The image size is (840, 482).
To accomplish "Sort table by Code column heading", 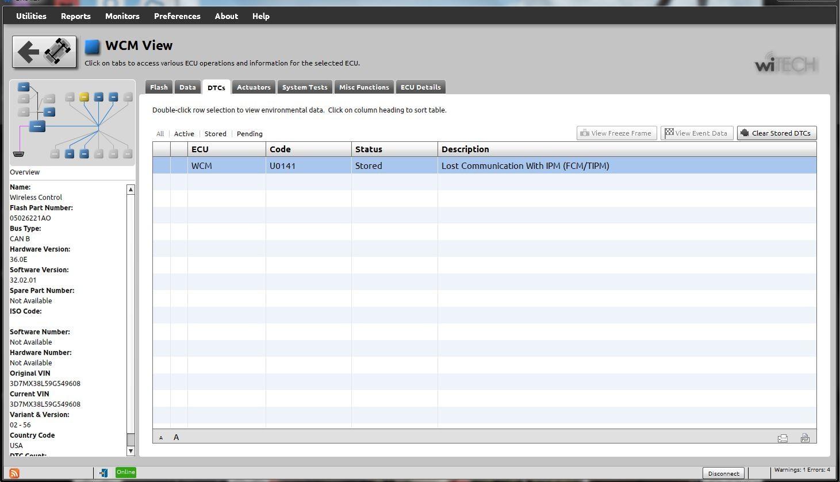I will point(309,149).
